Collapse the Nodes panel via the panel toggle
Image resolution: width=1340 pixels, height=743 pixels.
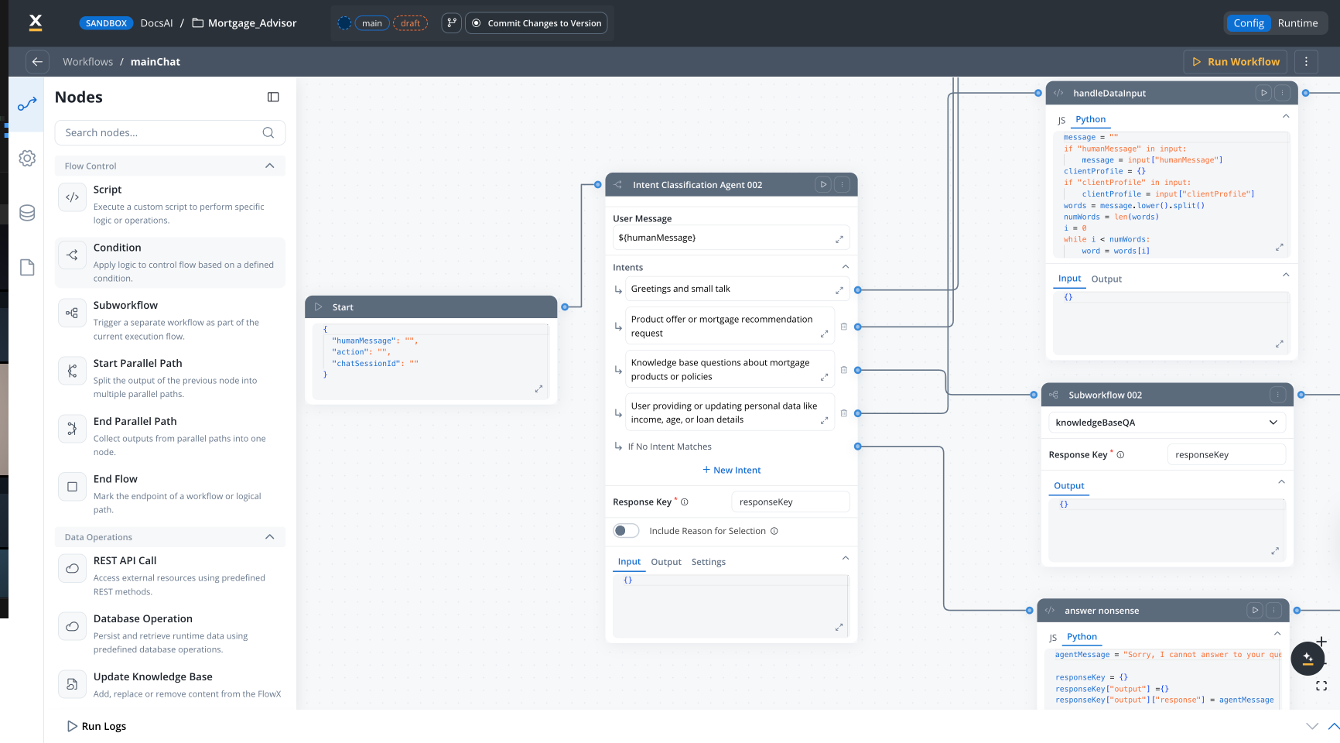272,97
